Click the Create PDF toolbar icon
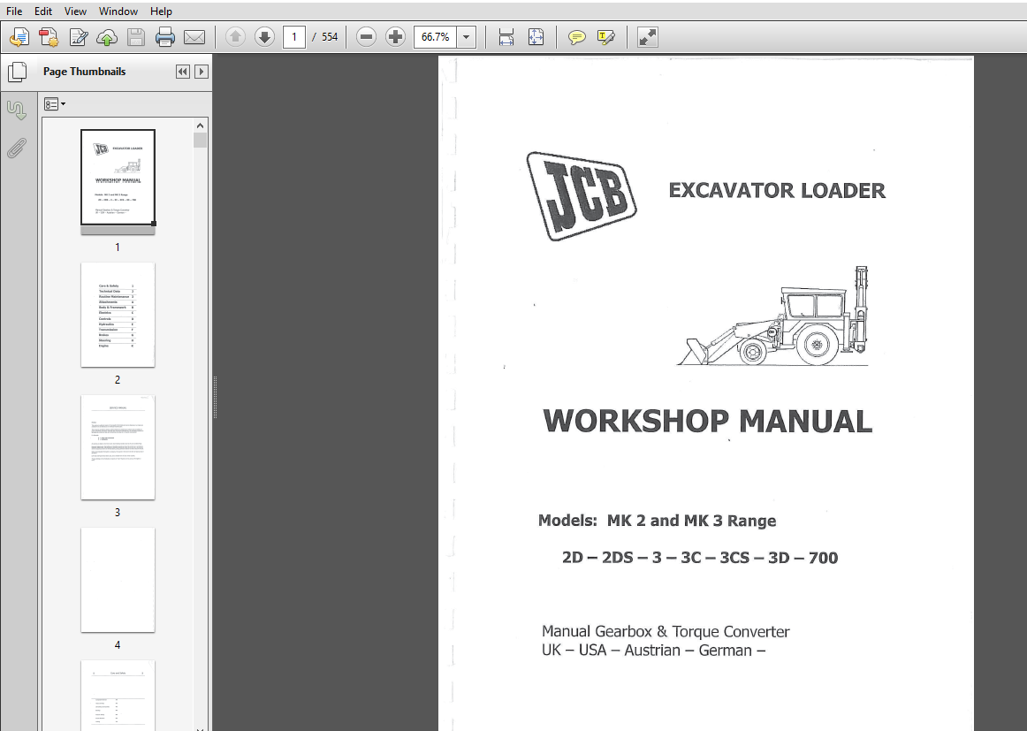1027x731 pixels. point(49,37)
